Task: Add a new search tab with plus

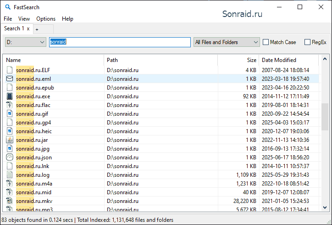Action: tap(37, 29)
